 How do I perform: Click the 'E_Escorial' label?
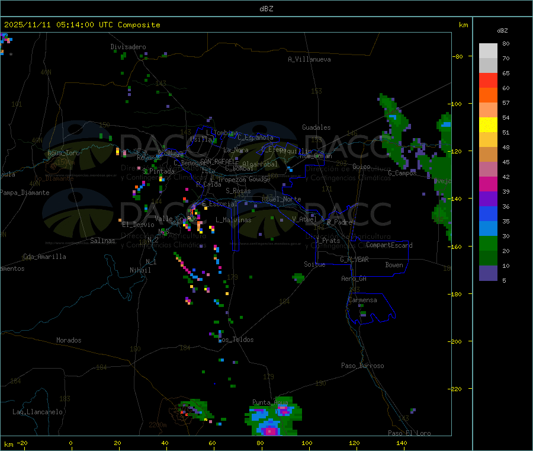pyautogui.click(x=219, y=204)
